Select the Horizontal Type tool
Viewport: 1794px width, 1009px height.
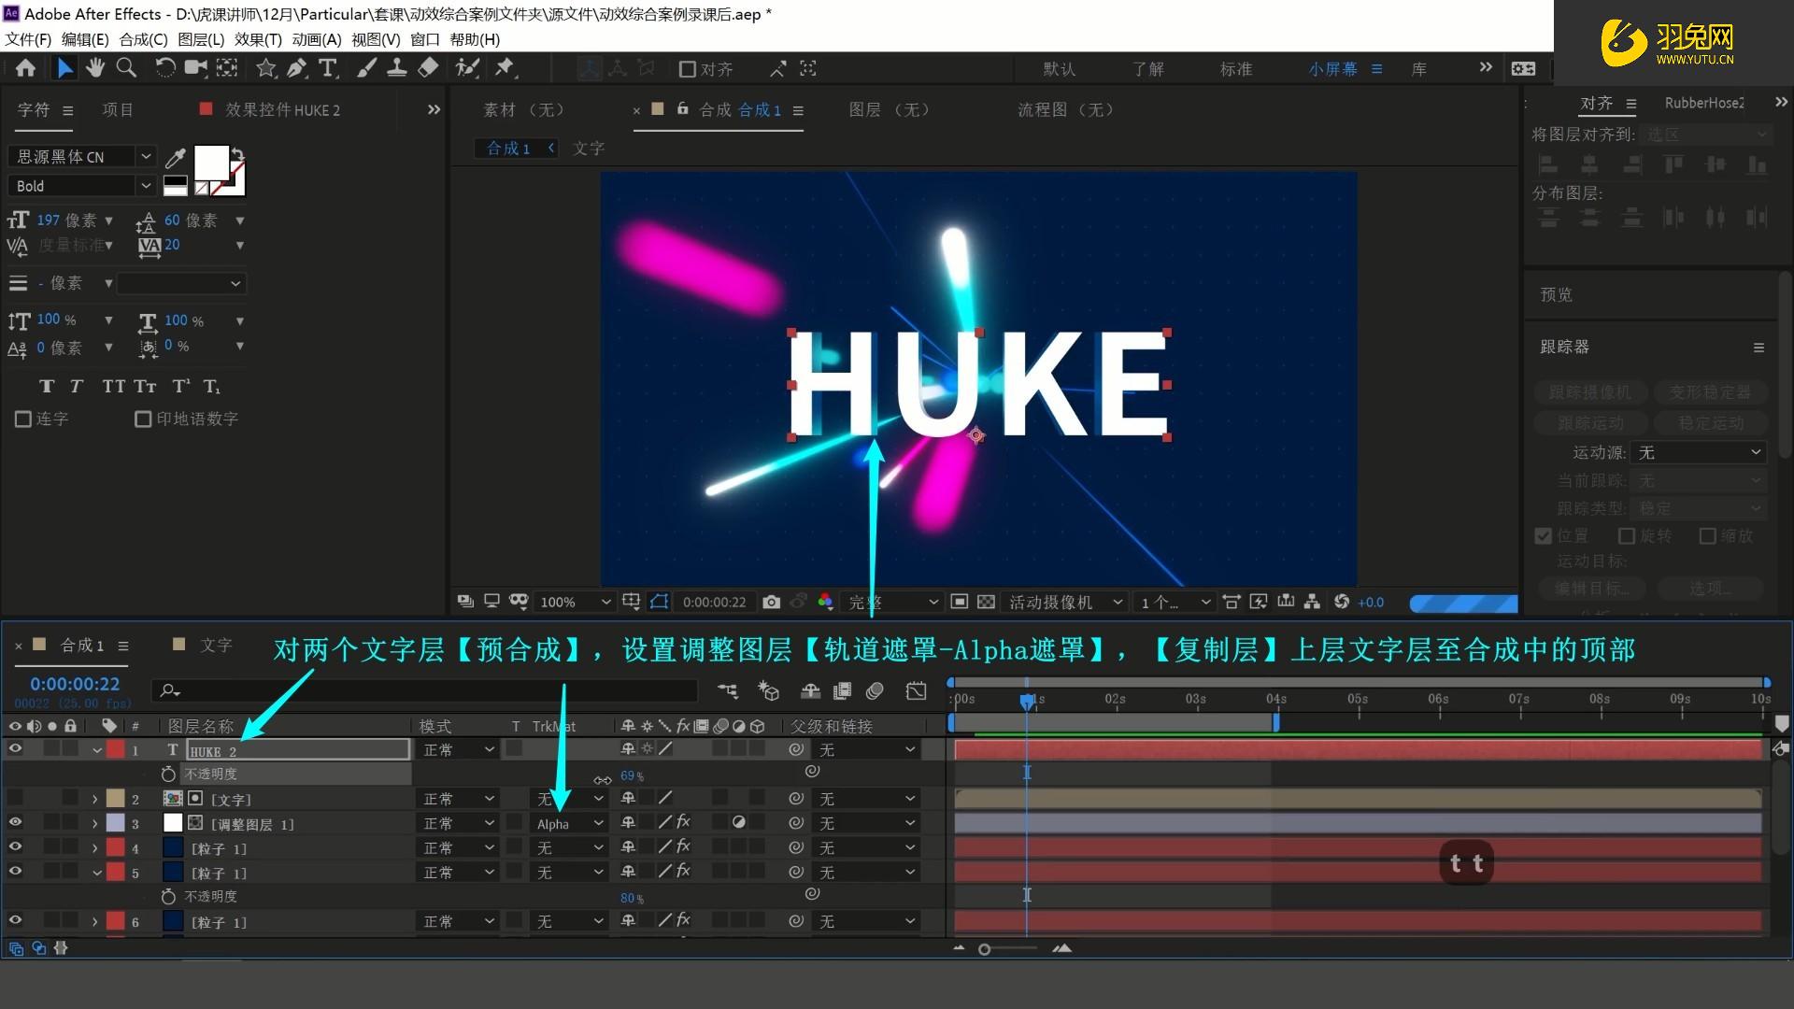point(328,68)
